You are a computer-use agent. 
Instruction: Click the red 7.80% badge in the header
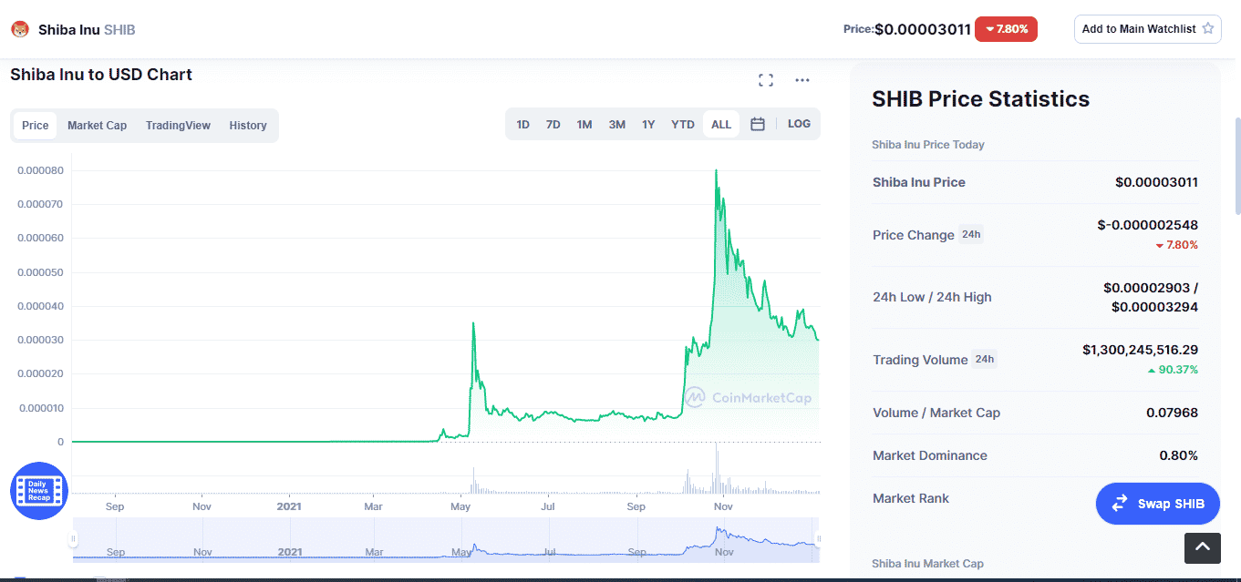[1007, 29]
